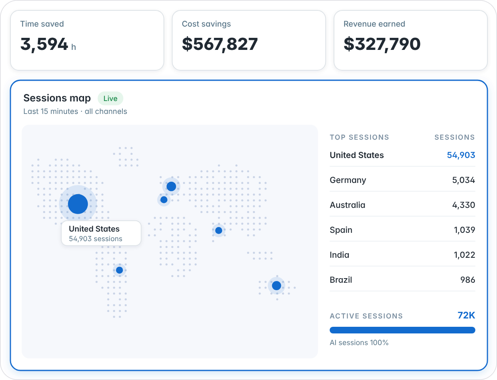Viewport: 497px width, 380px height.
Task: Click the United States map tooltip
Action: pos(101,233)
